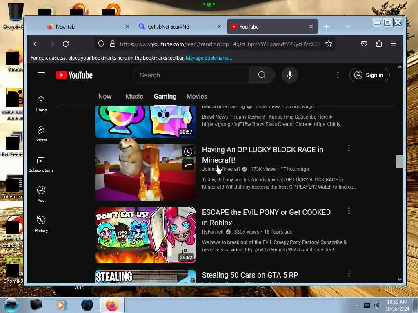Viewport: 418px width, 313px height.
Task: Open Lucky Block Race video title
Action: click(262, 154)
